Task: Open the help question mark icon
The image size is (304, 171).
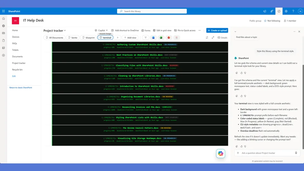Action: (x=293, y=11)
